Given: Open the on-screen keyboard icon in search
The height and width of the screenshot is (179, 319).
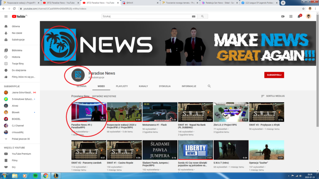Looking at the screenshot, I should [x=194, y=17].
